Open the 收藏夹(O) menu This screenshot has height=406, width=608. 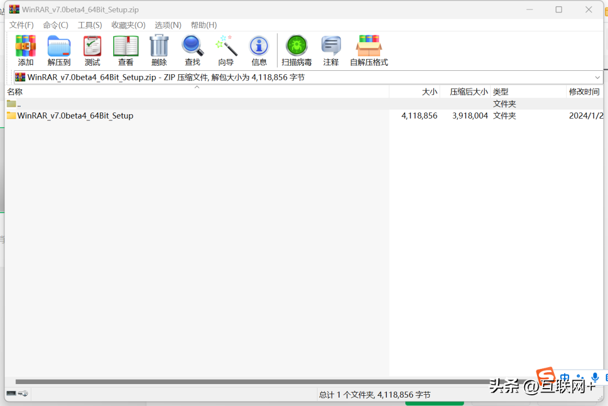128,25
